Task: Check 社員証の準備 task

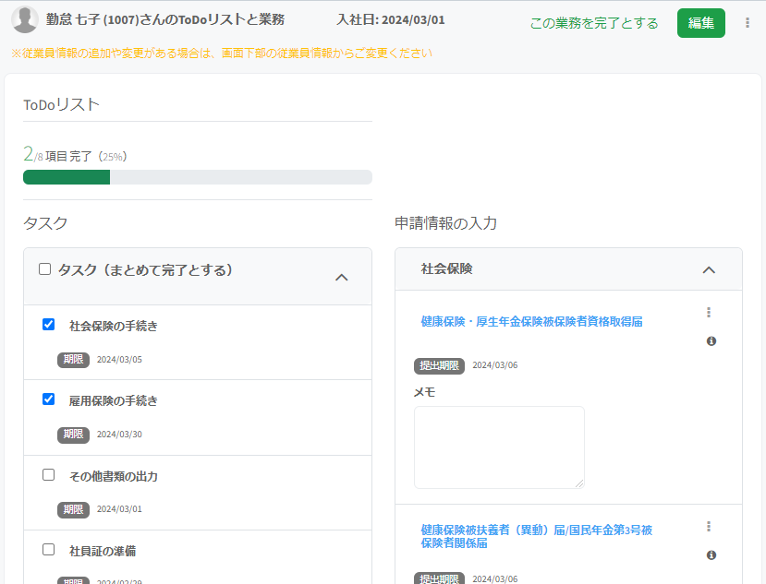Action: click(x=48, y=549)
